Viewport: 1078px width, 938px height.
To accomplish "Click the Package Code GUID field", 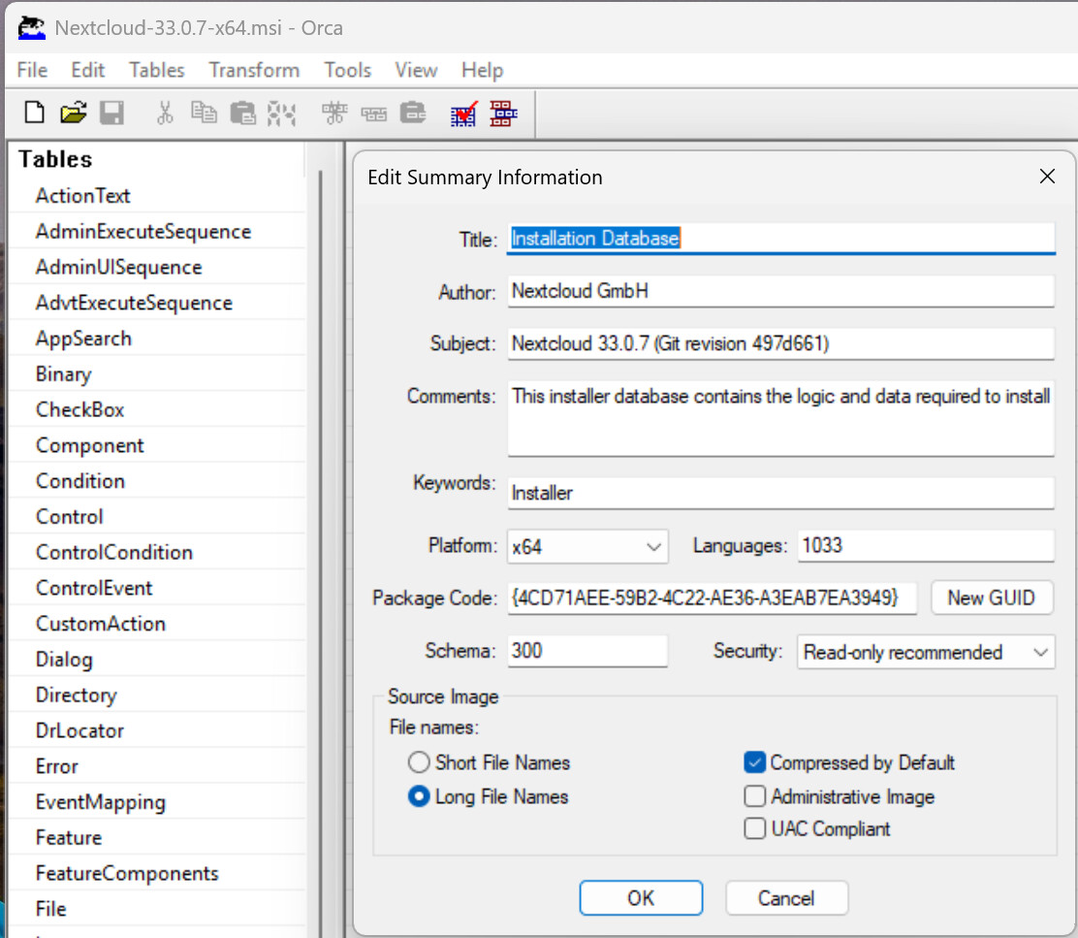I will coord(713,598).
